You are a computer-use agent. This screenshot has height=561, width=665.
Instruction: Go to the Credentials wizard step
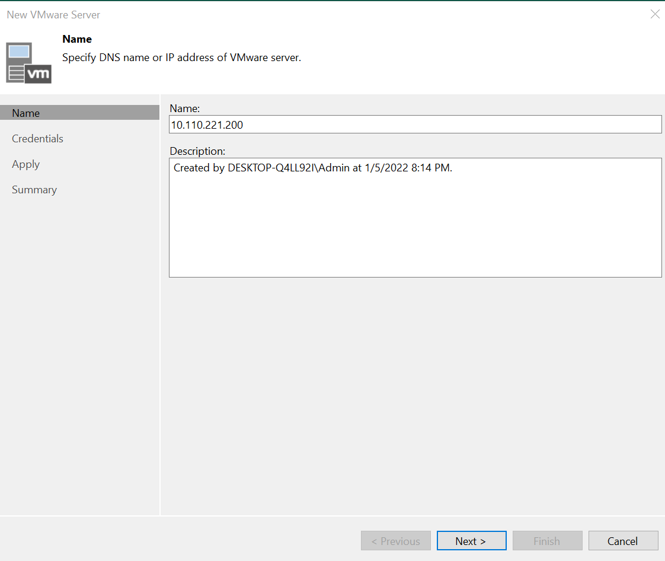click(x=37, y=139)
